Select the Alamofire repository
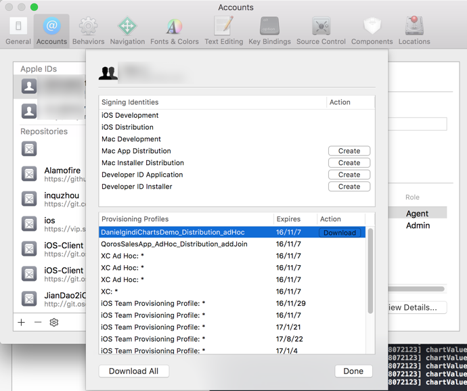 click(x=49, y=174)
